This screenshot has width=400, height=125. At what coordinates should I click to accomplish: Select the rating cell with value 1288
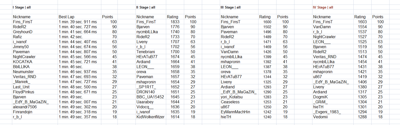click(x=362, y=117)
